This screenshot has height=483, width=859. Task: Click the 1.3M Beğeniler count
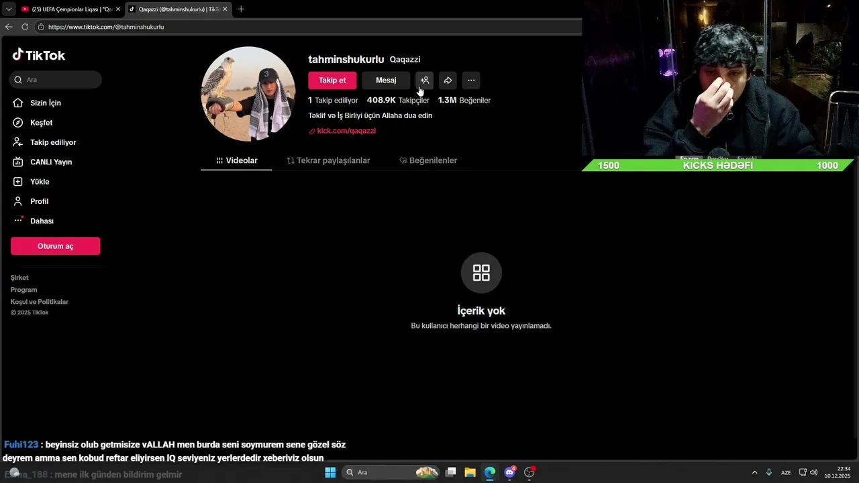click(x=464, y=100)
